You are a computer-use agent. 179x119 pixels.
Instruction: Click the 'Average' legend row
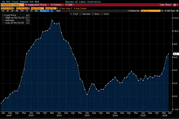click(17, 20)
